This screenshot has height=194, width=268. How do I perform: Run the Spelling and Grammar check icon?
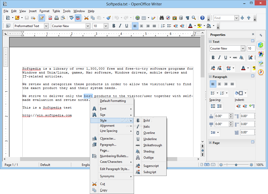coord(72,18)
